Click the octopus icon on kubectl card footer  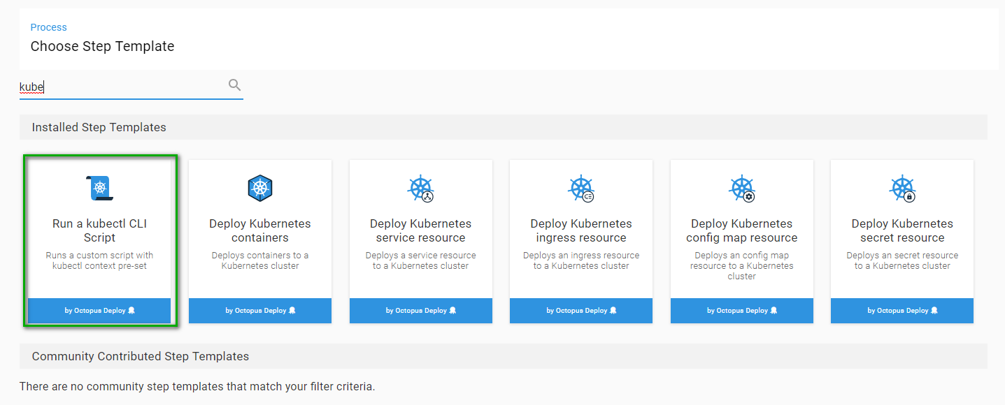point(131,311)
